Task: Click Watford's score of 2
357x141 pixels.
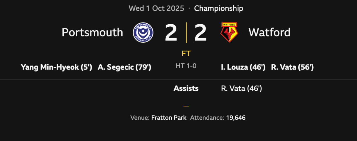Action: coord(201,32)
